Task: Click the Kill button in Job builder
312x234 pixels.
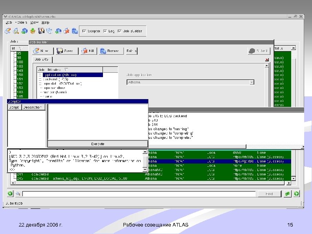Action: click(x=89, y=51)
